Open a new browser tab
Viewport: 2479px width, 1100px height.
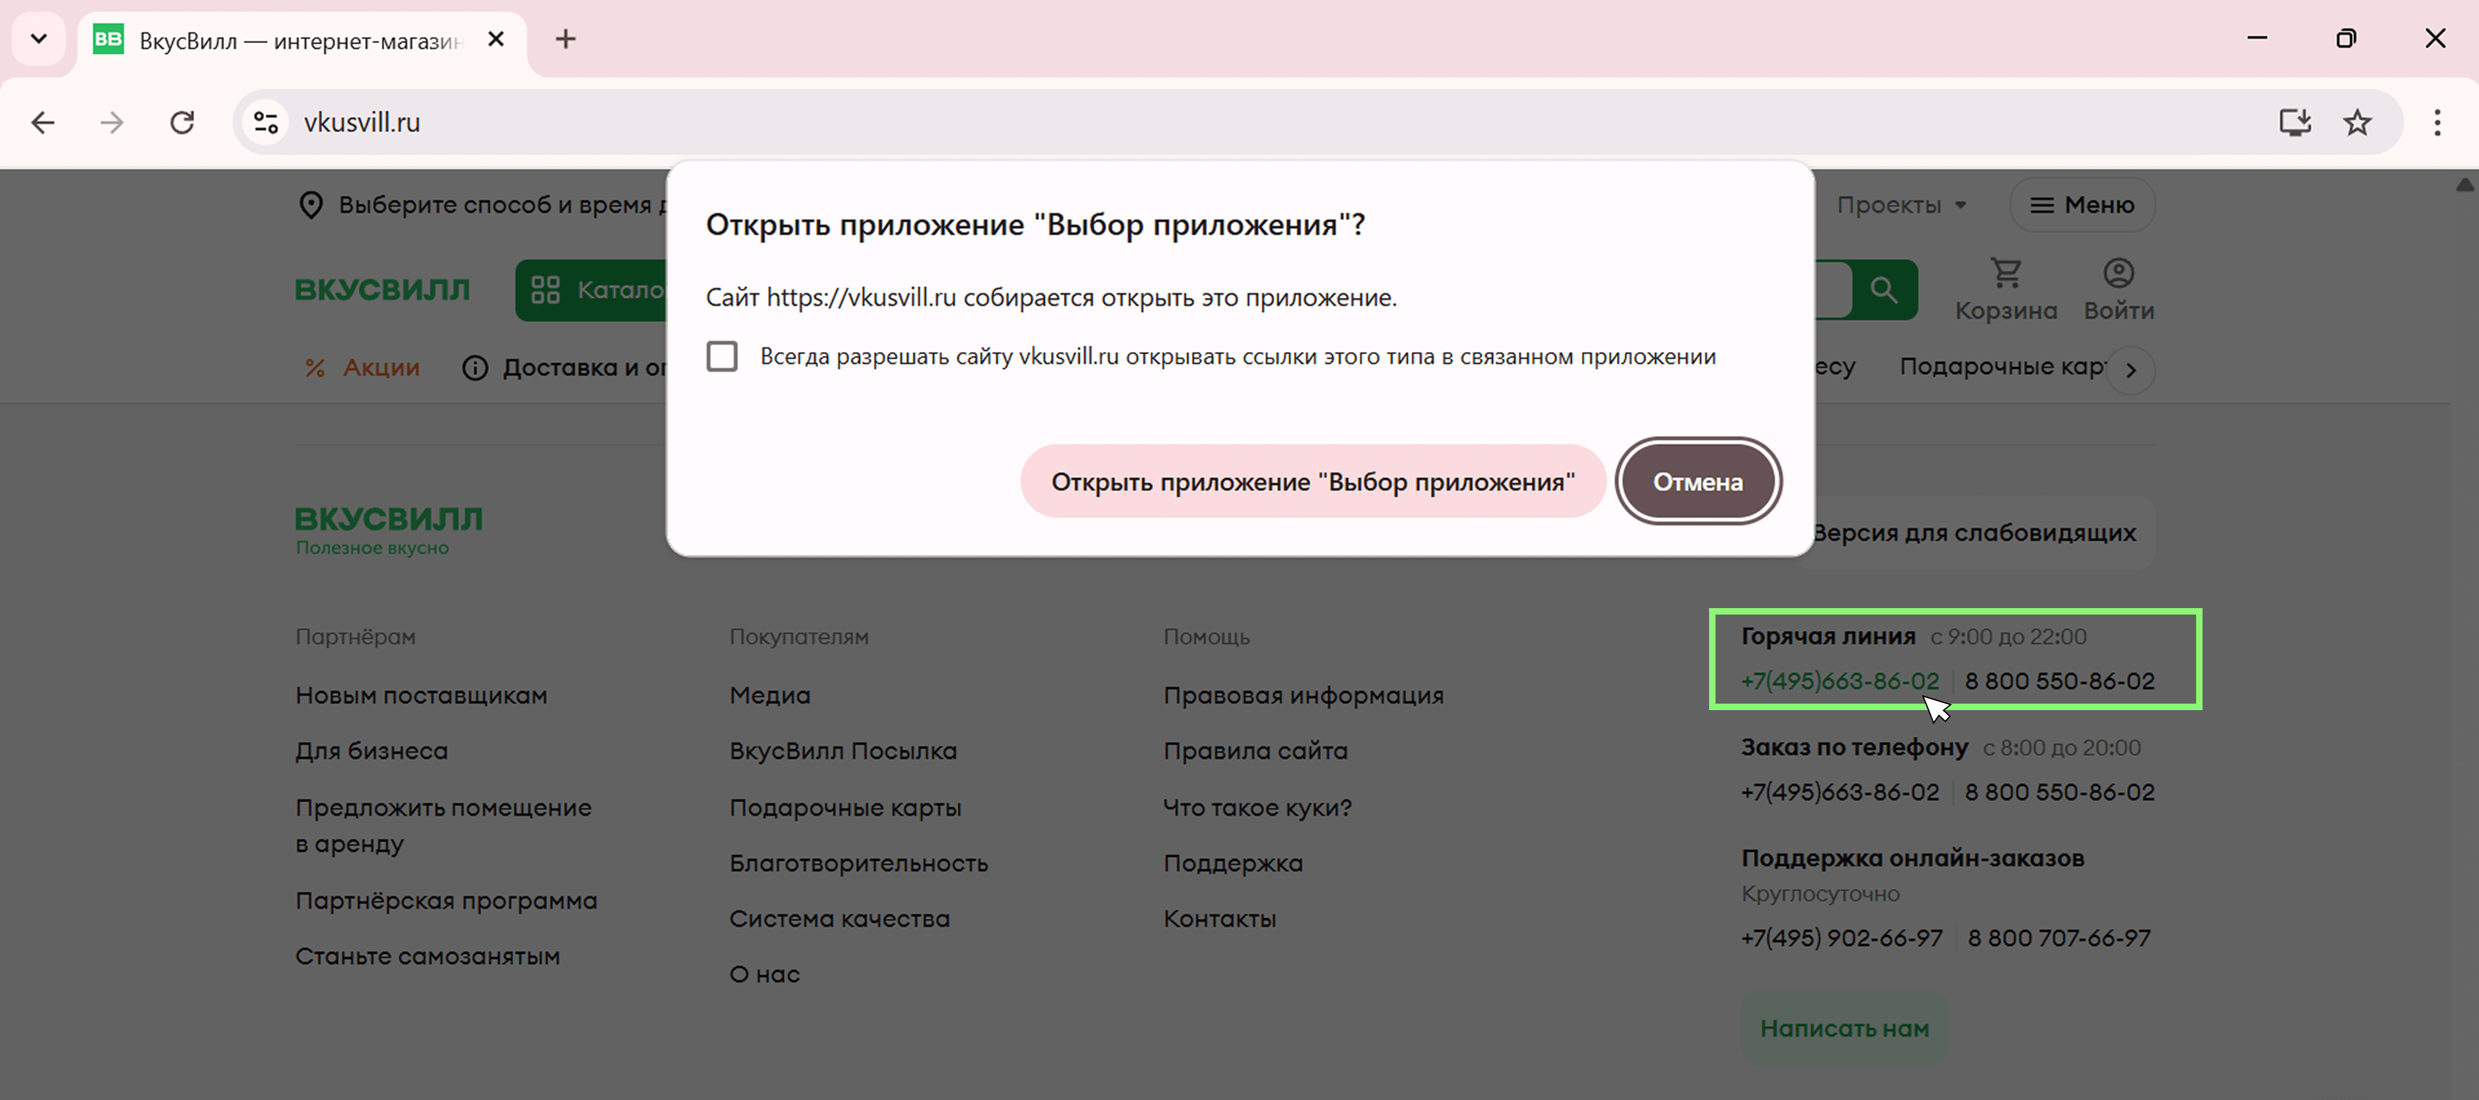point(566,39)
